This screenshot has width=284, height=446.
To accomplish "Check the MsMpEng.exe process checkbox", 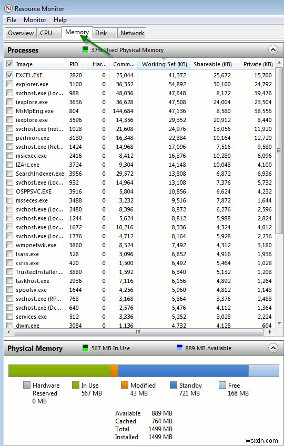I will tap(9, 110).
